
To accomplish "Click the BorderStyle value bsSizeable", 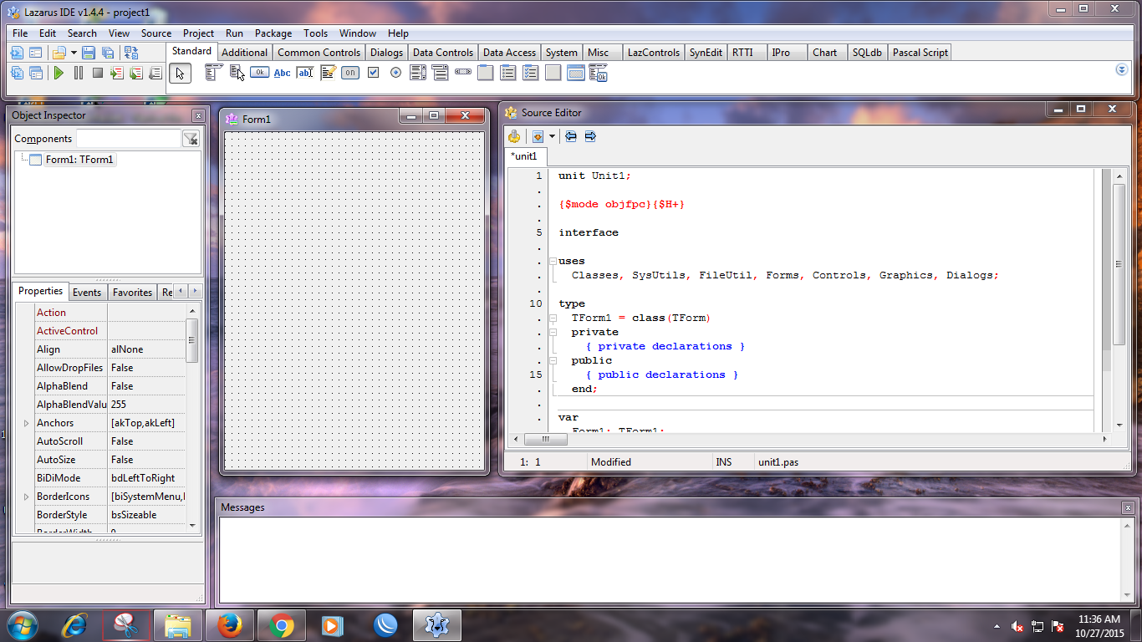I will [x=146, y=515].
